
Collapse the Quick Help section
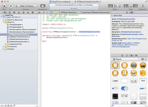pos(112,15)
